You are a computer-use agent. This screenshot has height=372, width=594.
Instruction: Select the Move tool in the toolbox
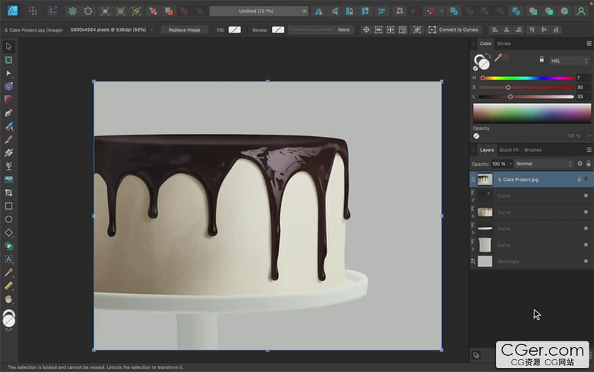click(x=9, y=46)
